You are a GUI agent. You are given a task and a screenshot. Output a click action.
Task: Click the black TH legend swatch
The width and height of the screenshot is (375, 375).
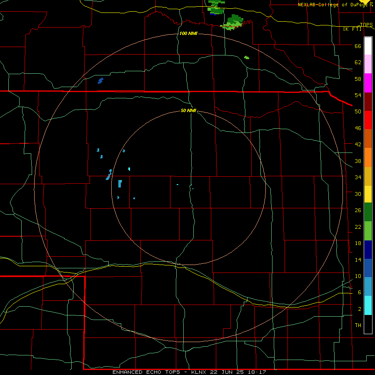click(368, 324)
